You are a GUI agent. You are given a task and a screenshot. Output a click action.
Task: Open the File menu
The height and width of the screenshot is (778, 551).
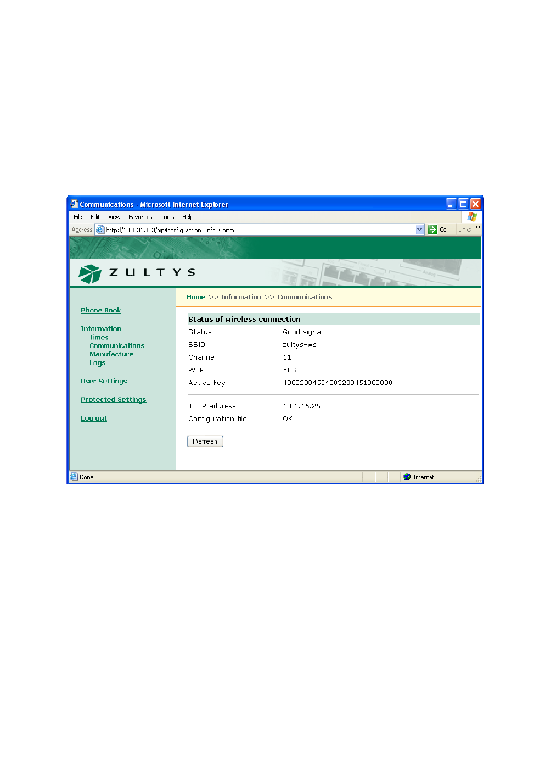point(78,217)
